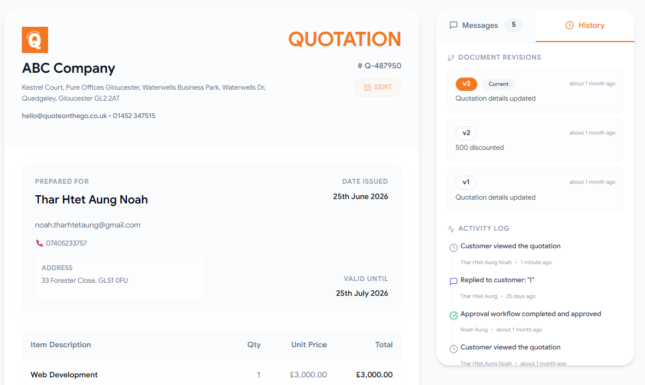Select the v2 version badge
Image resolution: width=645 pixels, height=385 pixels.
[466, 133]
